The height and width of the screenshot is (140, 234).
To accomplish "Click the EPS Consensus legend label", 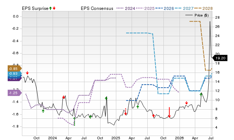I will [97, 8].
